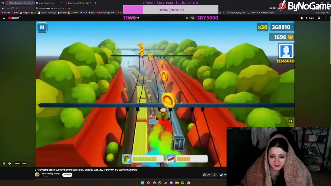Open the 'sims 4' bookmark folder
This screenshot has height=186, width=331.
pyautogui.click(x=252, y=13)
